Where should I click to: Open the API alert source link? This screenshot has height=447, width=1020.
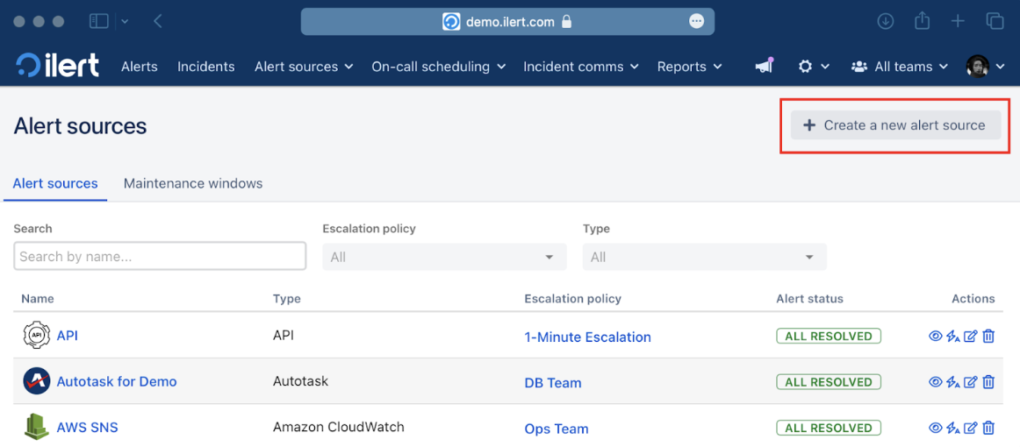point(68,336)
